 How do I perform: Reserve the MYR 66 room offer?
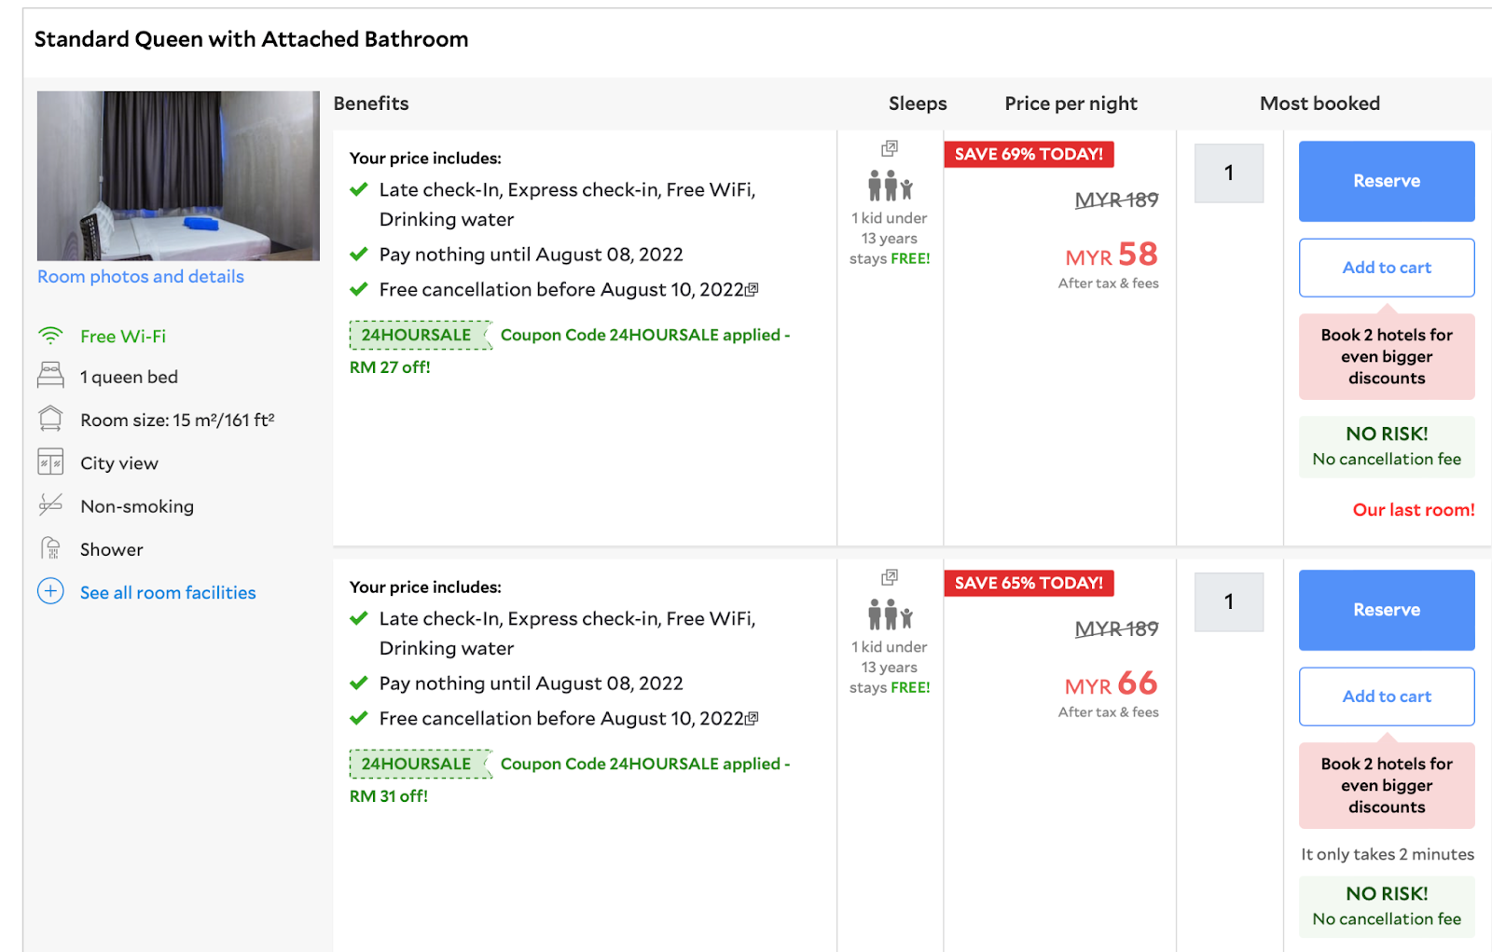coord(1387,610)
